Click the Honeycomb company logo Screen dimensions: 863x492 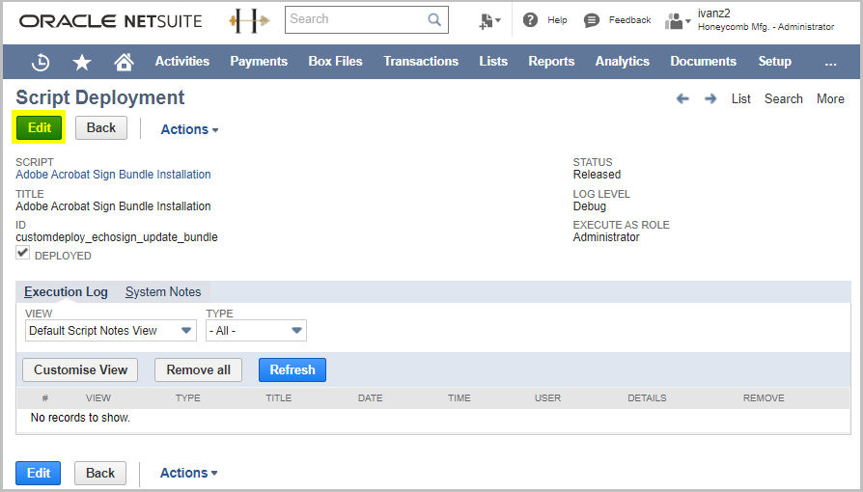tap(249, 21)
